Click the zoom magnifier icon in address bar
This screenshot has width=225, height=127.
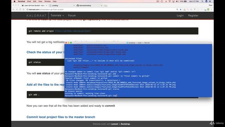177,10
